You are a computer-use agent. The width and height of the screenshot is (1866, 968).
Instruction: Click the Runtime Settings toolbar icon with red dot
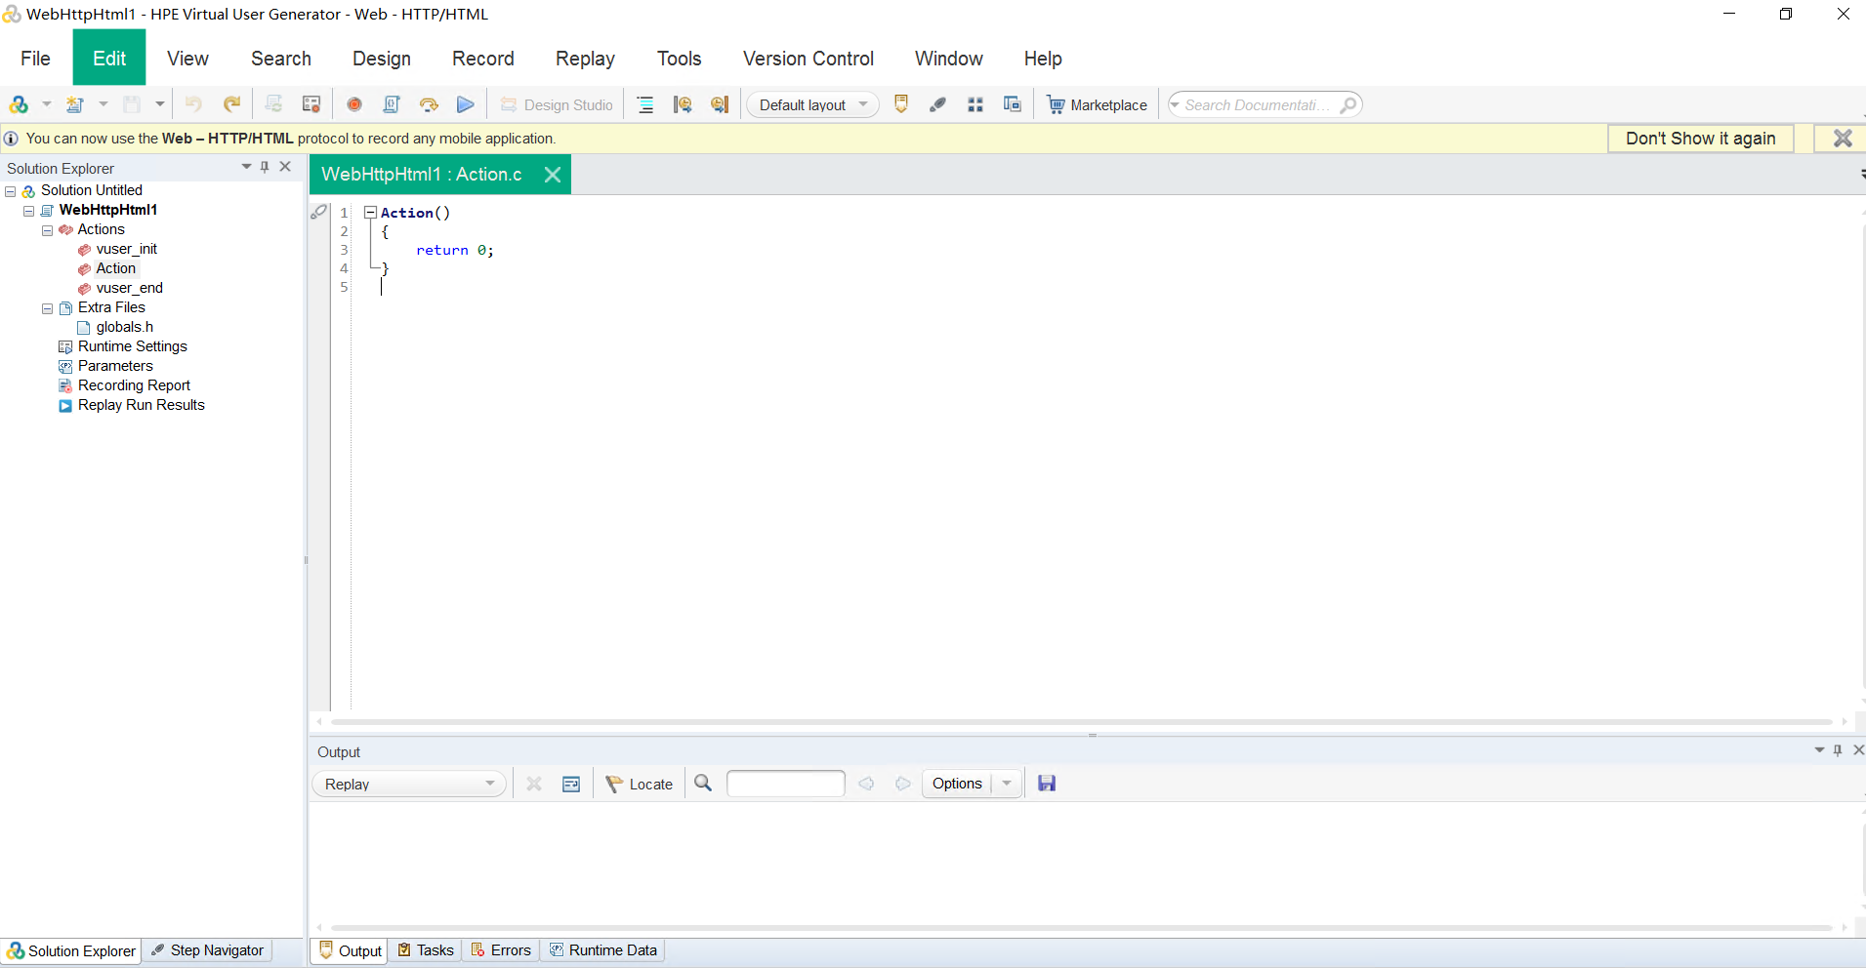point(311,104)
